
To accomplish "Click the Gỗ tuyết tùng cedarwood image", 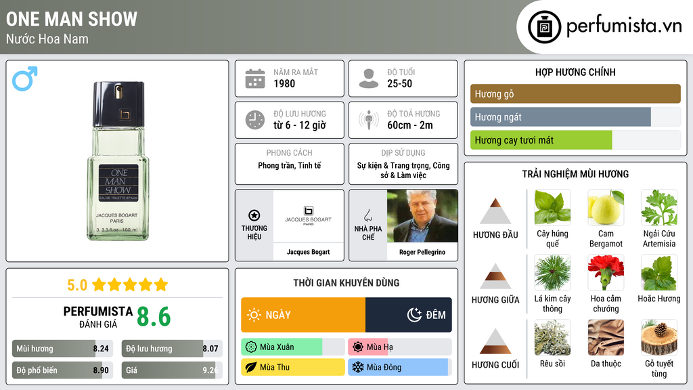I will coord(659,337).
